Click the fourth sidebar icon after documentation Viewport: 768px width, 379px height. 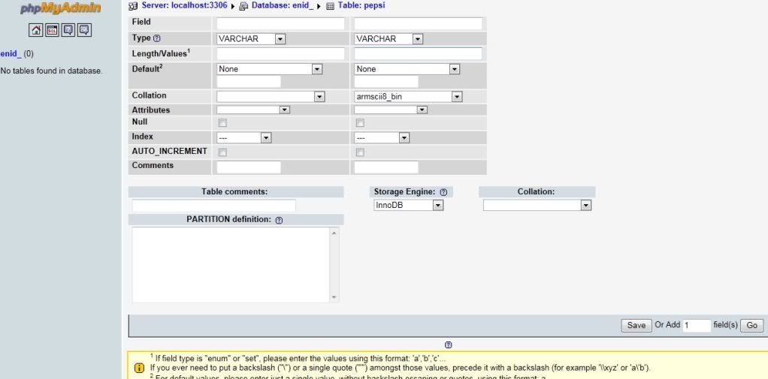pyautogui.click(x=84, y=30)
